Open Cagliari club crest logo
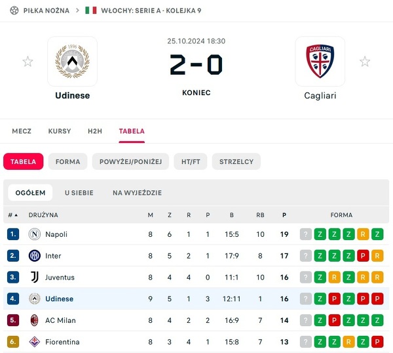 pos(320,62)
